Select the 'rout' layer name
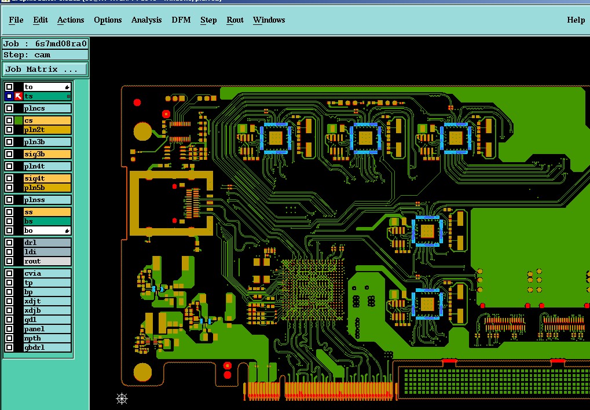 click(47, 261)
